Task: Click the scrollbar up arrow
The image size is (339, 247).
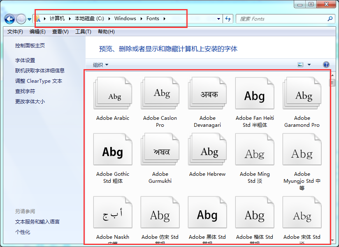Action: (x=332, y=75)
